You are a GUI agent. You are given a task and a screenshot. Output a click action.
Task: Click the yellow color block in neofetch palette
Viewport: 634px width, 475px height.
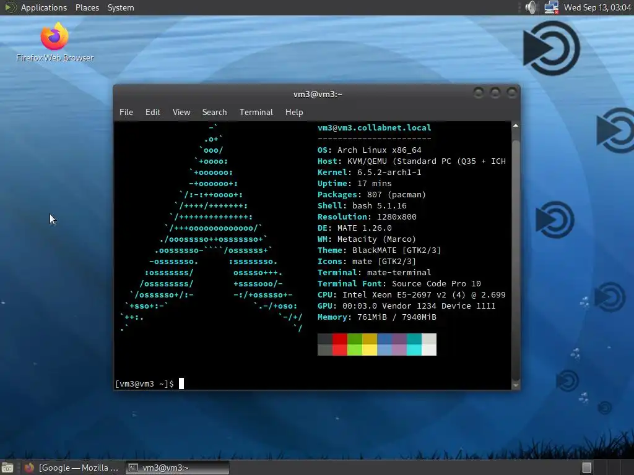370,344
